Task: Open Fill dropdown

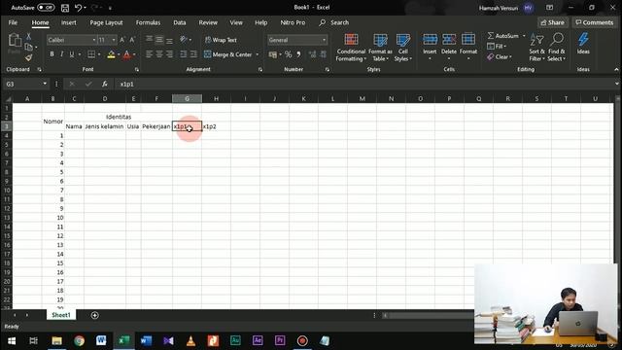Action: (497, 47)
